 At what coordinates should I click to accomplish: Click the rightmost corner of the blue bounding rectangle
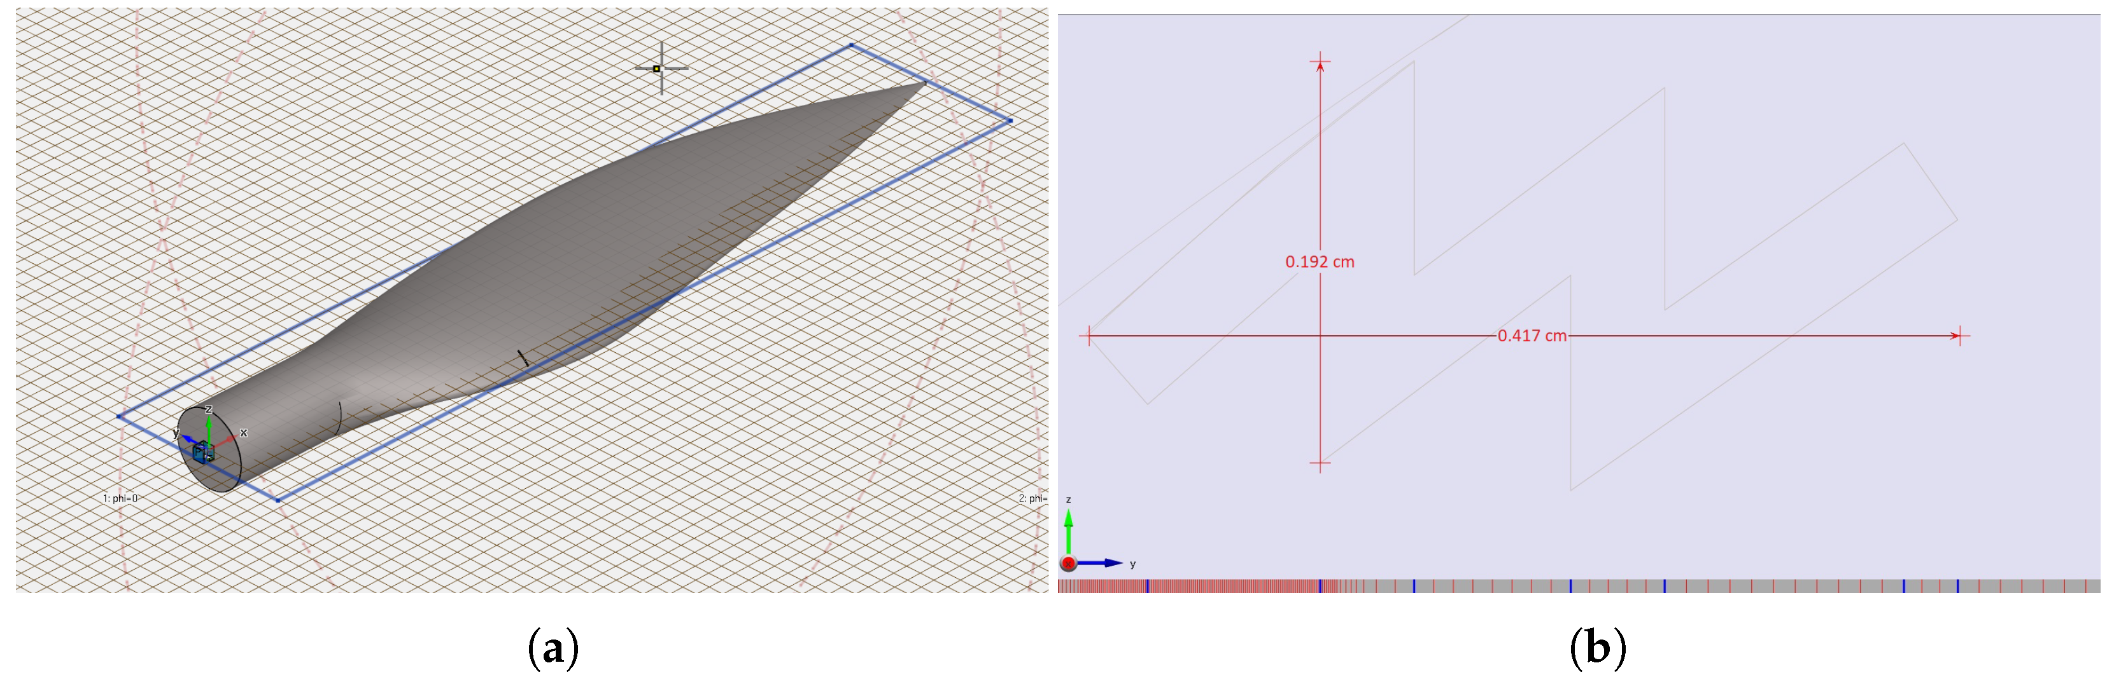coord(1010,121)
